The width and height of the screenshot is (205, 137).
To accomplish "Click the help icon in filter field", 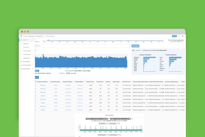I will click(129, 46).
